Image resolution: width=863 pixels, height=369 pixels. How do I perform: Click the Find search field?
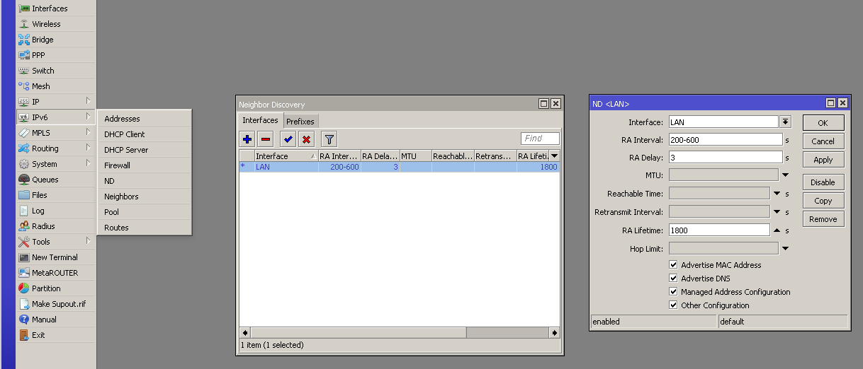click(x=540, y=139)
